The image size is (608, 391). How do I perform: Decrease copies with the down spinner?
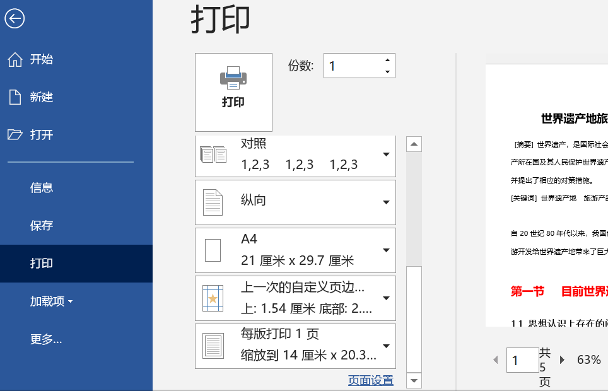point(387,72)
